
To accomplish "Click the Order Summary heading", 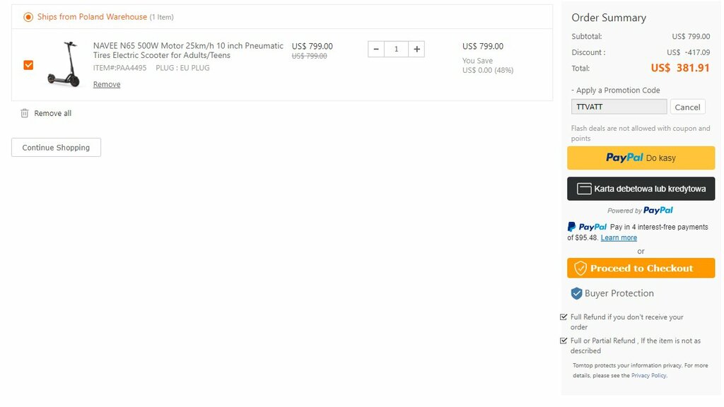I will [x=609, y=18].
